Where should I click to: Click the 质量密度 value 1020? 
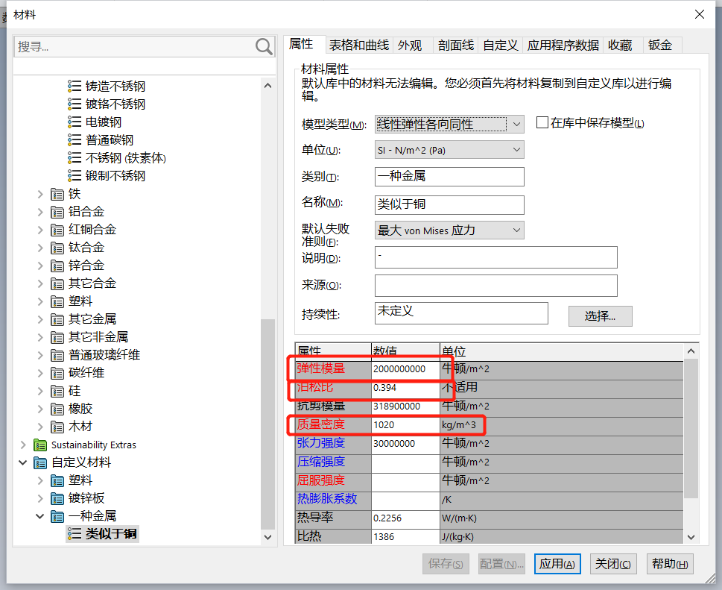(x=405, y=425)
